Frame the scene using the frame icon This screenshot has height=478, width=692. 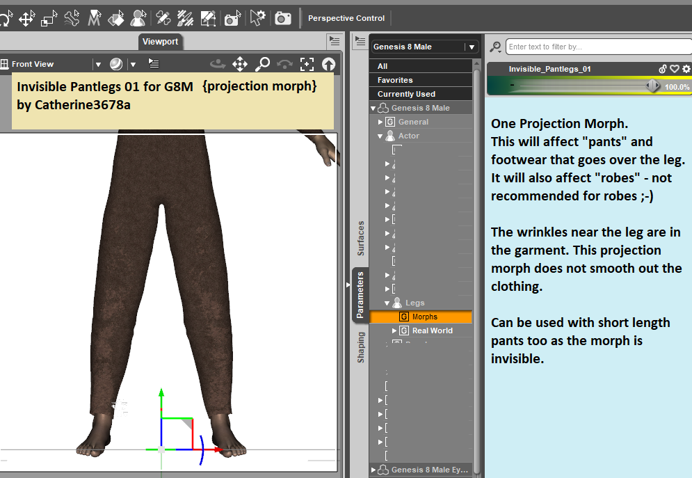tap(307, 63)
